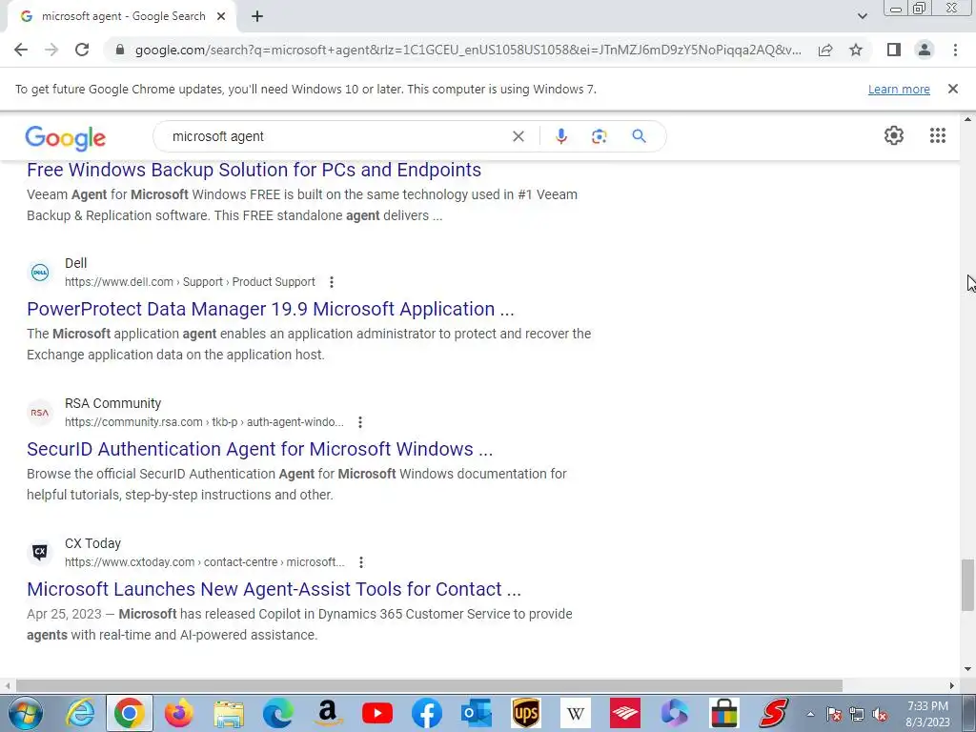Focus the Google search input field
This screenshot has height=732, width=976.
point(336,136)
